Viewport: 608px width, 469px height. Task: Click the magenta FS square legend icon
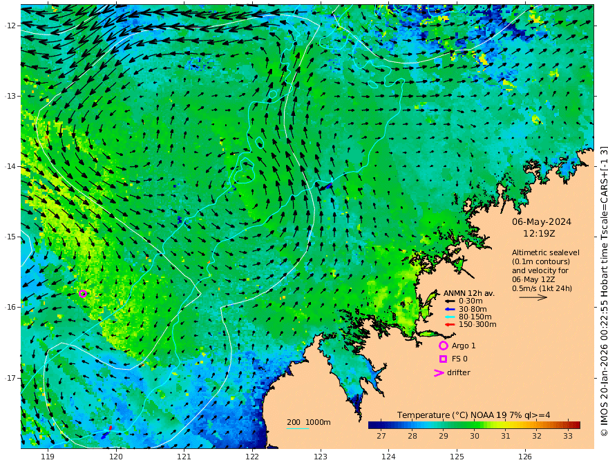click(x=443, y=359)
